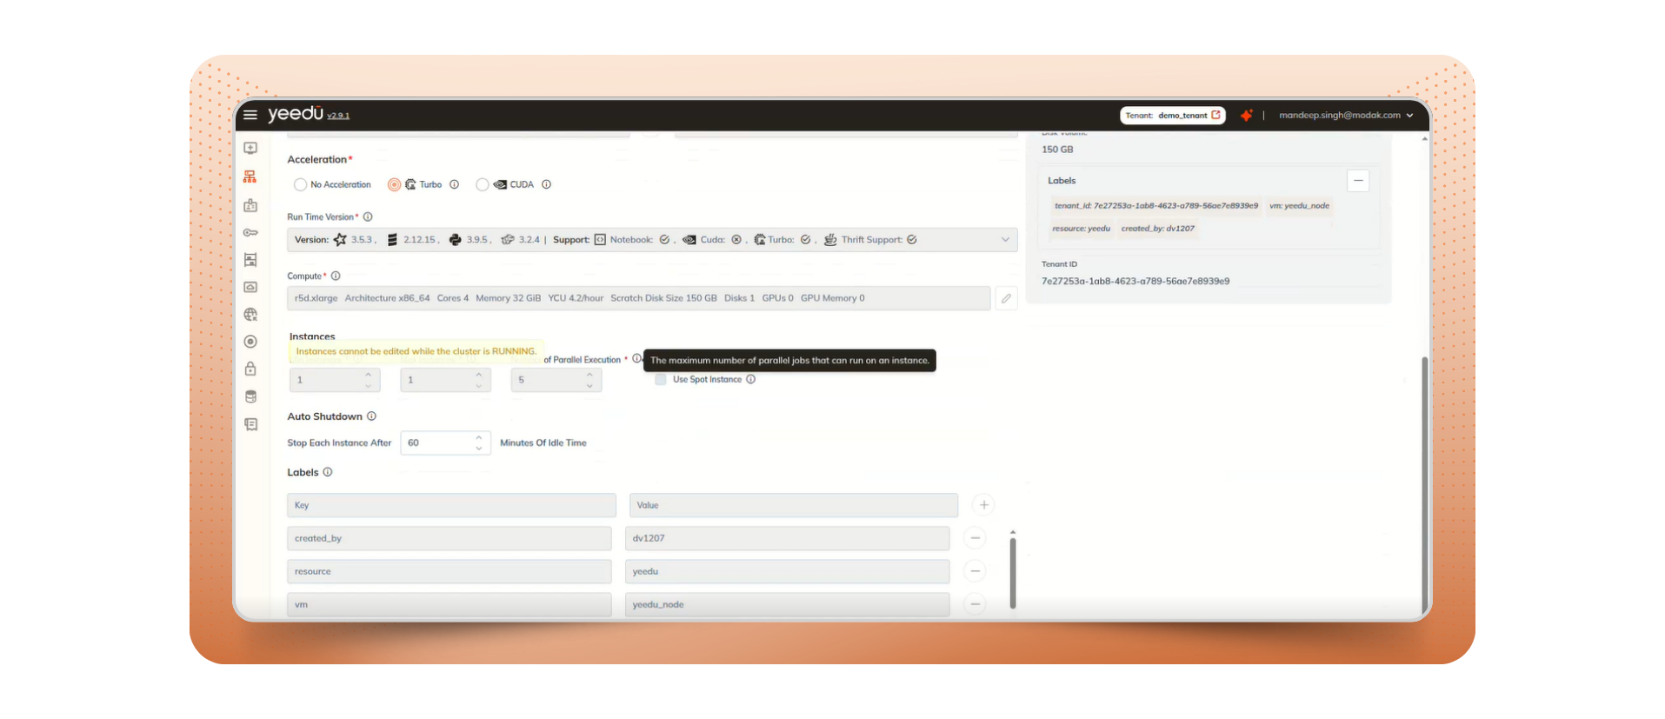
Task: Click the Run Time Version info icon
Action: [368, 217]
